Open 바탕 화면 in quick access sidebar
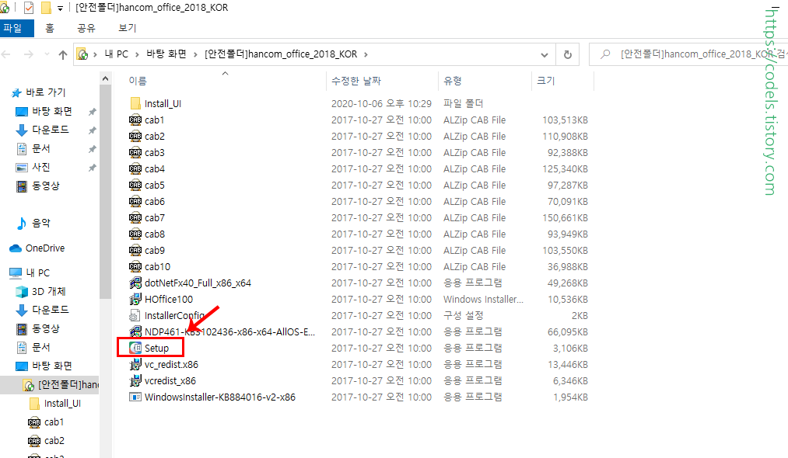 (x=52, y=111)
